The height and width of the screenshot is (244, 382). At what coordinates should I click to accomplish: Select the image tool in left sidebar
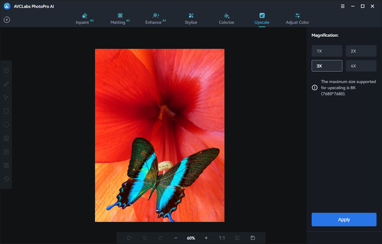click(x=6, y=70)
